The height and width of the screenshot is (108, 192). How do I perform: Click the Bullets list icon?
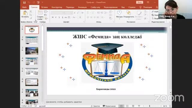tap(88, 13)
